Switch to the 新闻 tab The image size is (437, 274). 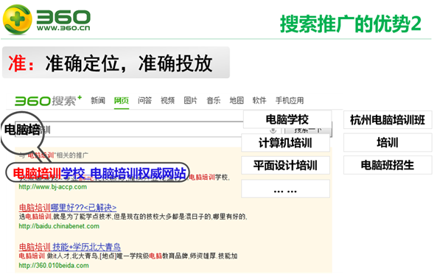click(98, 100)
